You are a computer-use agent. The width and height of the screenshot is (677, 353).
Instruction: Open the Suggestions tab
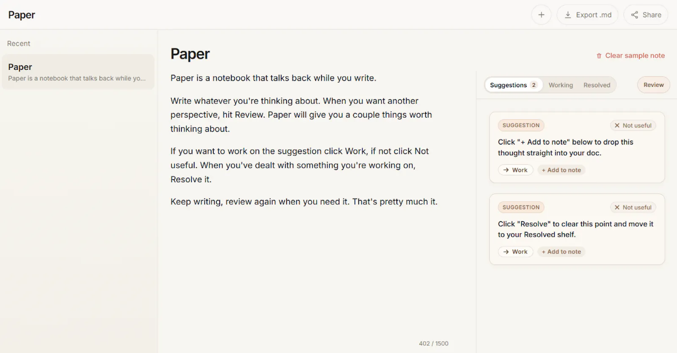(513, 85)
